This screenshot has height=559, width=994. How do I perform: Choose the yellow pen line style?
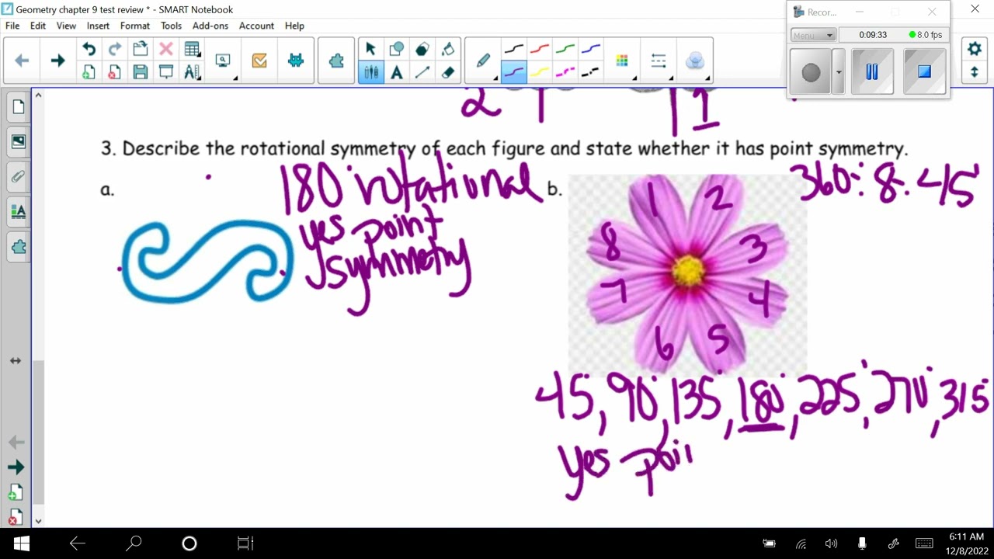[x=540, y=72]
